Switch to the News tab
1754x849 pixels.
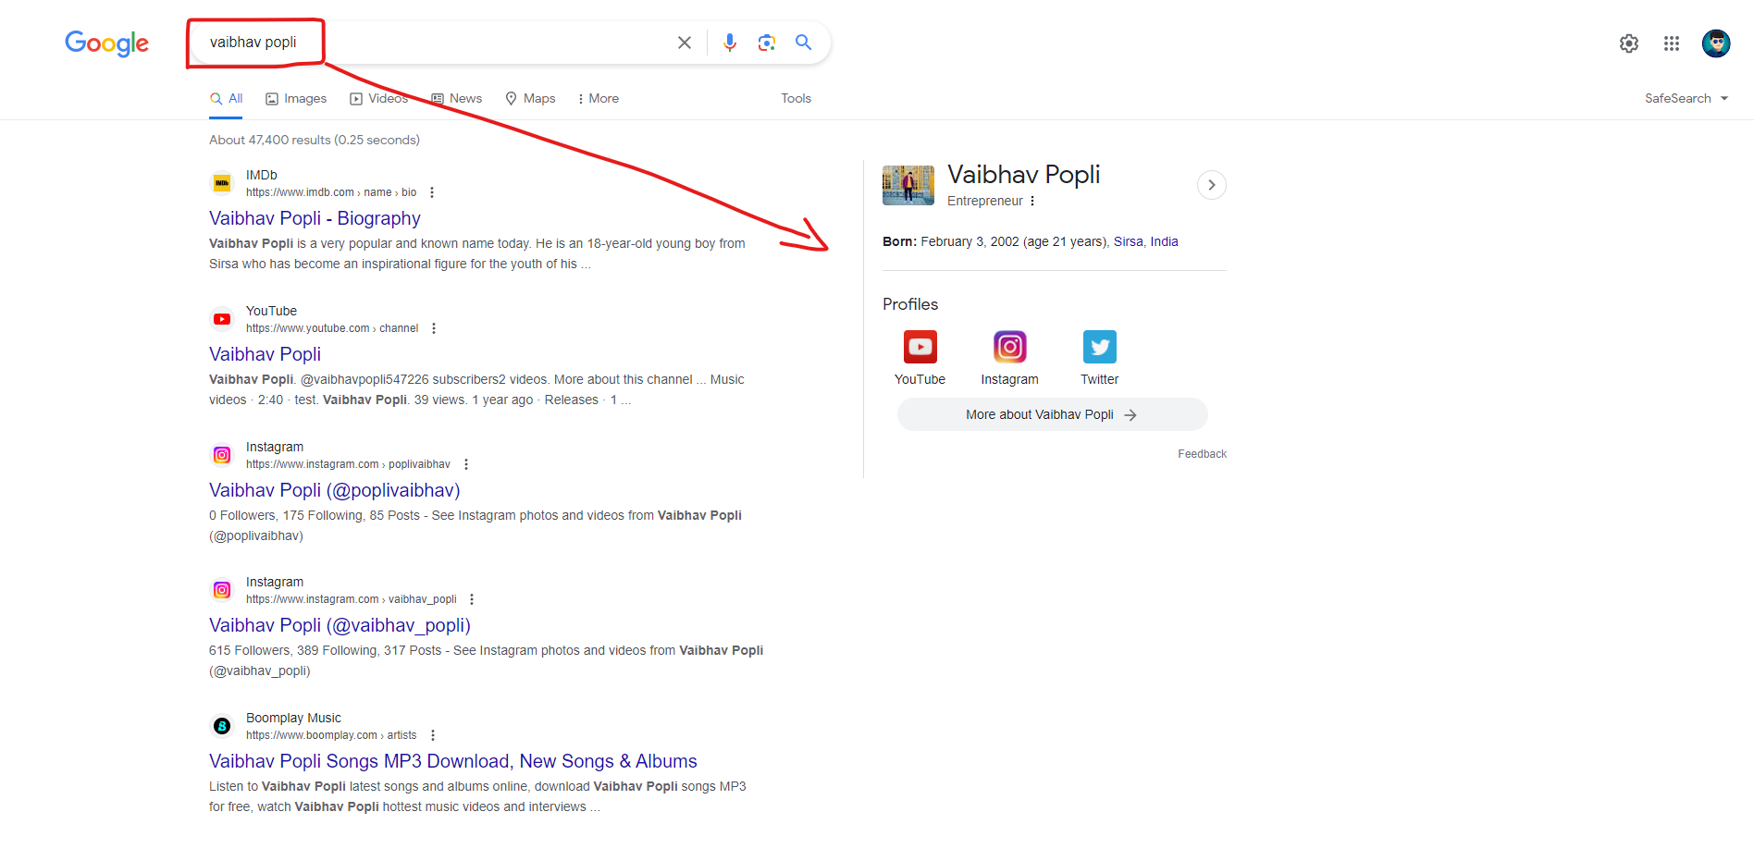456,98
